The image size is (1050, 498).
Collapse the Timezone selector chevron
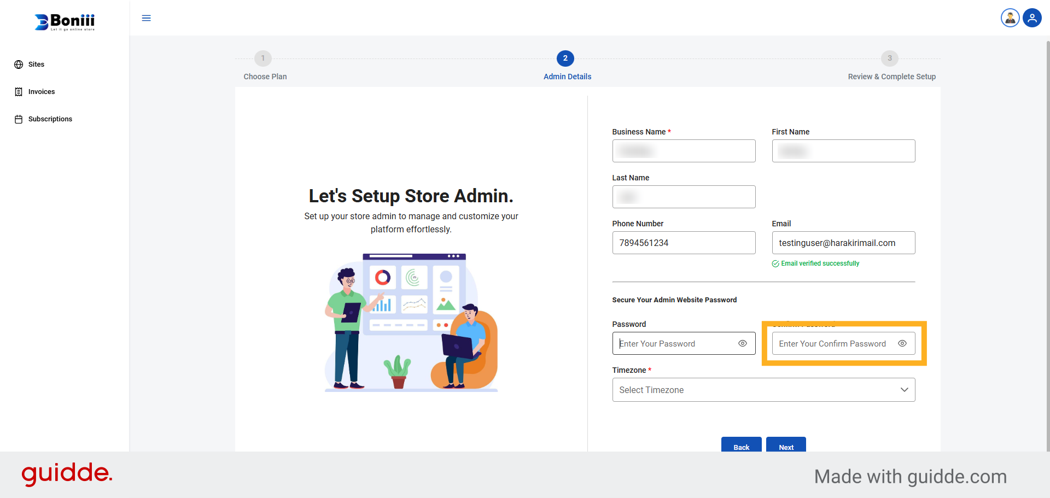905,389
